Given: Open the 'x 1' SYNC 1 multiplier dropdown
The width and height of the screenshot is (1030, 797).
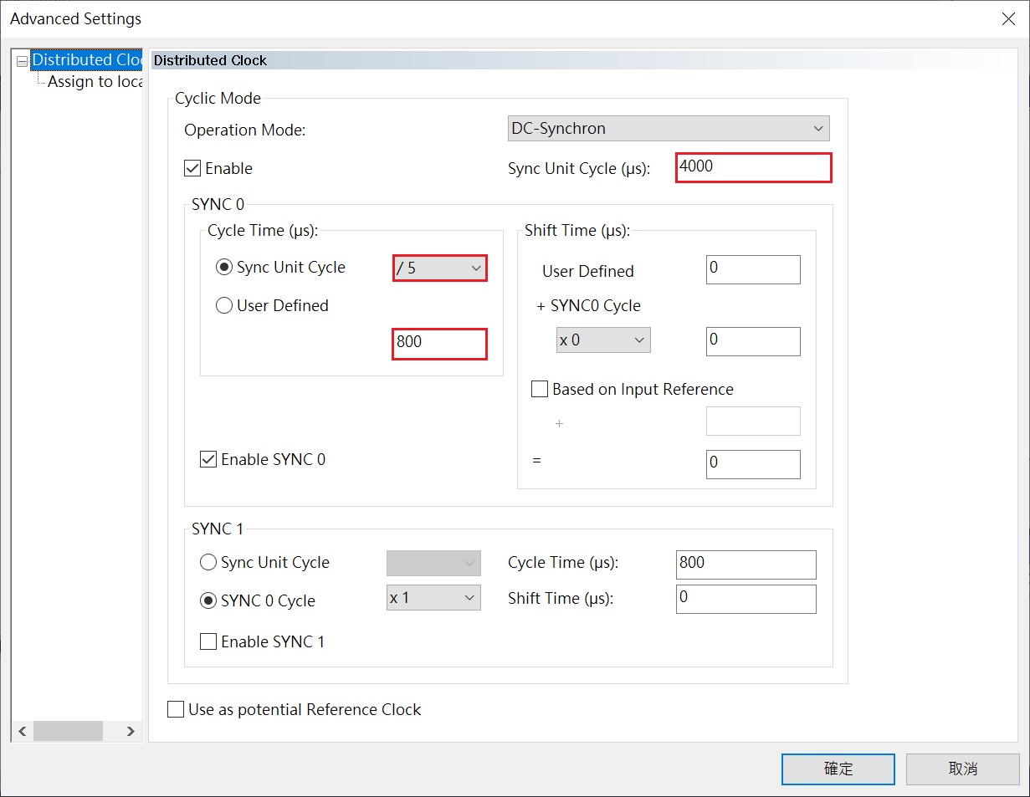Looking at the screenshot, I should pyautogui.click(x=433, y=599).
